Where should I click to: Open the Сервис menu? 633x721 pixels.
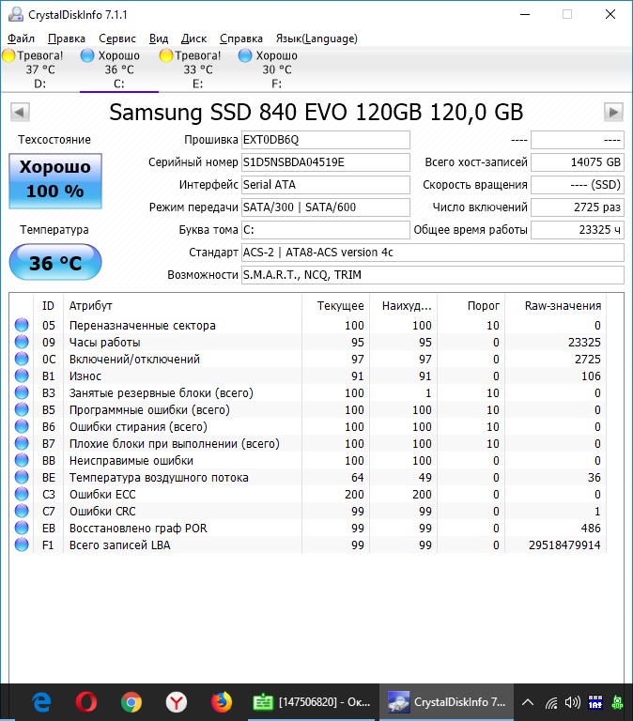[117, 38]
